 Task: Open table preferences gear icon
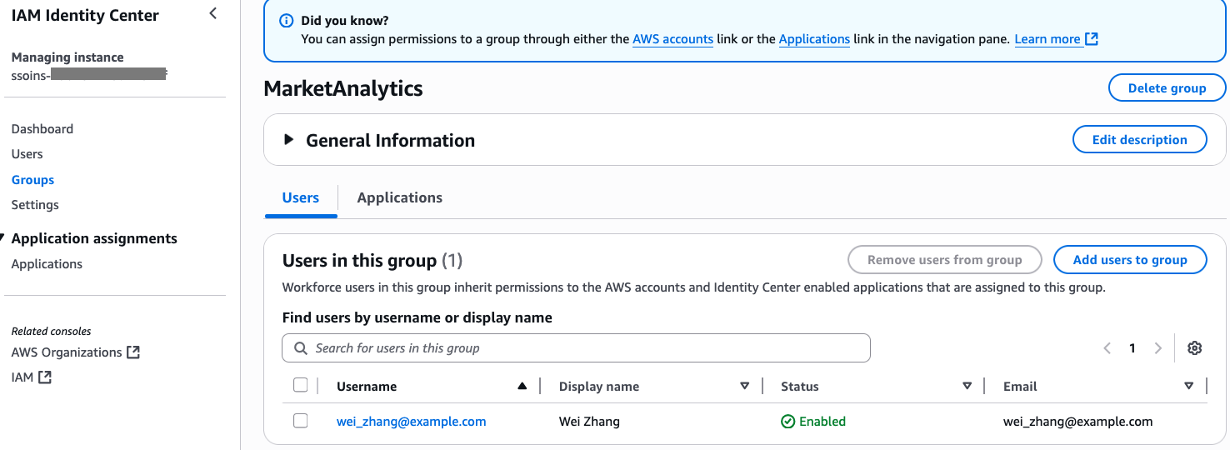pyautogui.click(x=1194, y=348)
